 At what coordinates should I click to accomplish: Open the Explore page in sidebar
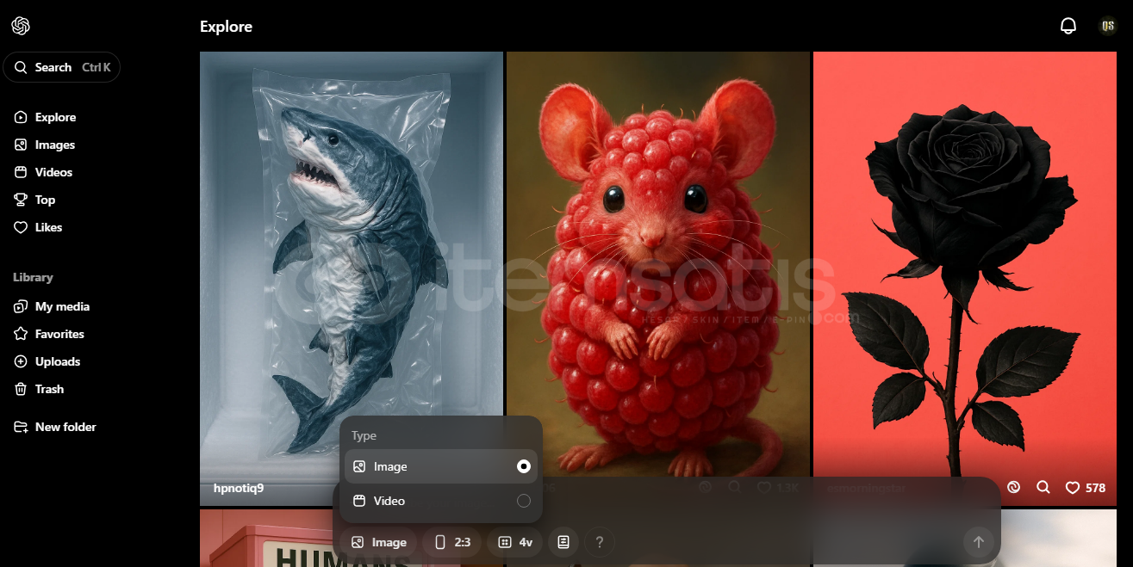[x=55, y=117]
